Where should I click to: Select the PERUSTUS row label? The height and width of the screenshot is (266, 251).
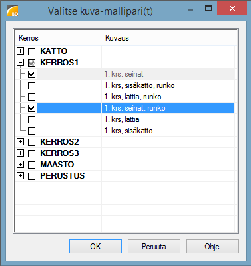click(63, 176)
